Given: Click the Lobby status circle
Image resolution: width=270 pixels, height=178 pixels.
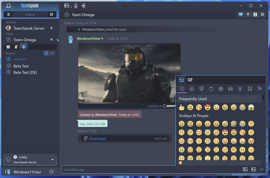Looking at the screenshot, I should coord(8,159).
